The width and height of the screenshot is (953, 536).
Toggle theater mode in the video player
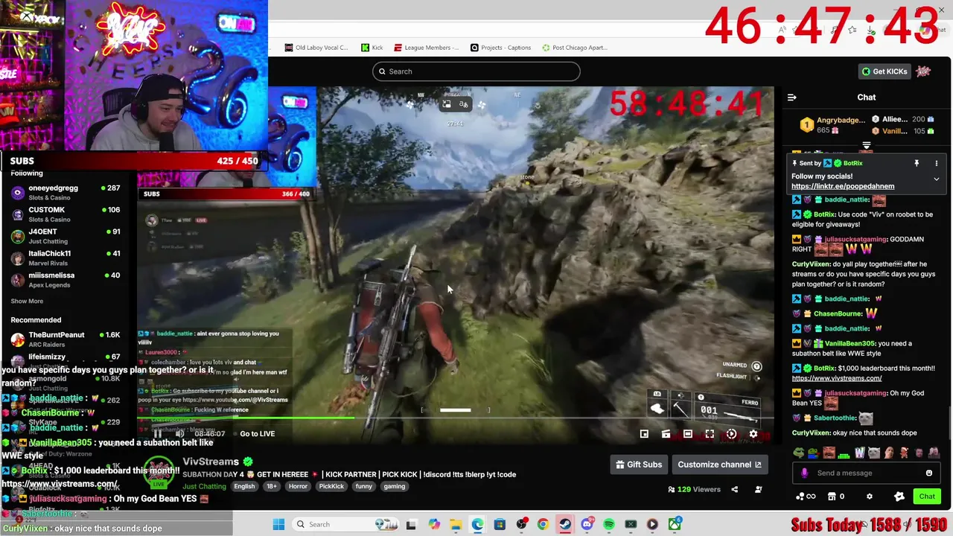point(688,434)
